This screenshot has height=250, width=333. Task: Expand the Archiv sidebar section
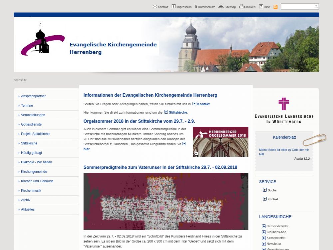click(26, 200)
